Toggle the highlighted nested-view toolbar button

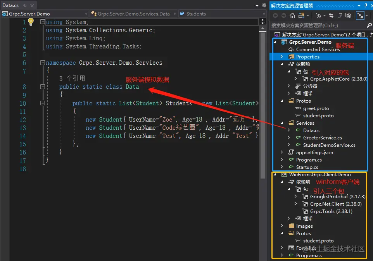coord(360,15)
